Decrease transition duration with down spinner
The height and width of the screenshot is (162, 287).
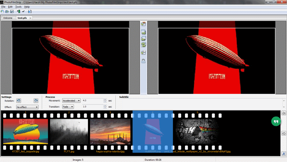pyautogui.click(x=105, y=107)
